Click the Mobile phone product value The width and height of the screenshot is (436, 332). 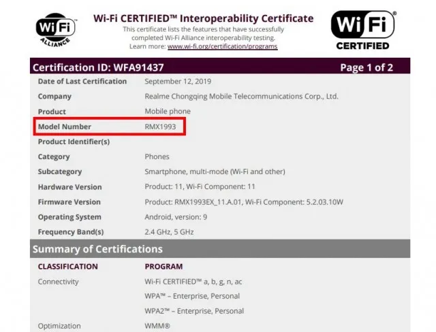[168, 112]
